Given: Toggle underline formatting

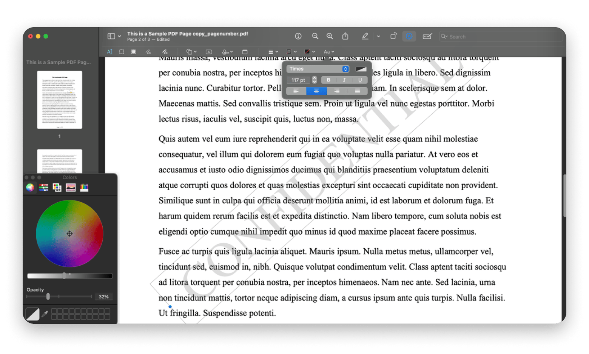Looking at the screenshot, I should pyautogui.click(x=360, y=80).
